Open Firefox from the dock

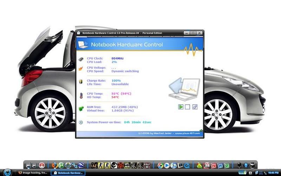[x=54, y=165]
